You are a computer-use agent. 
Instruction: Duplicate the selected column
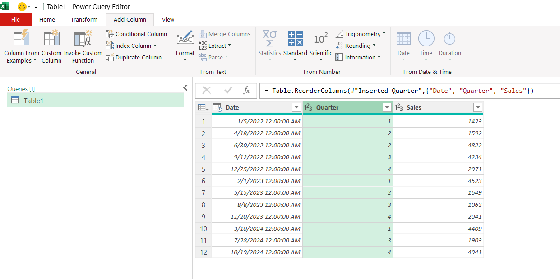coord(134,57)
